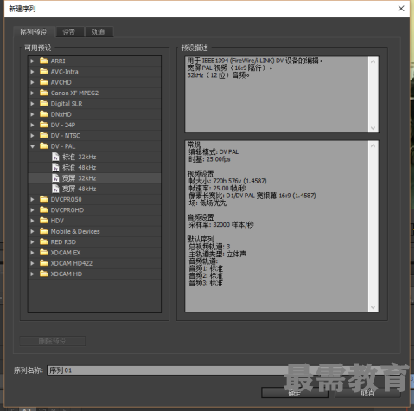Click the DNxHD folder icon
The image size is (415, 412).
(44, 114)
